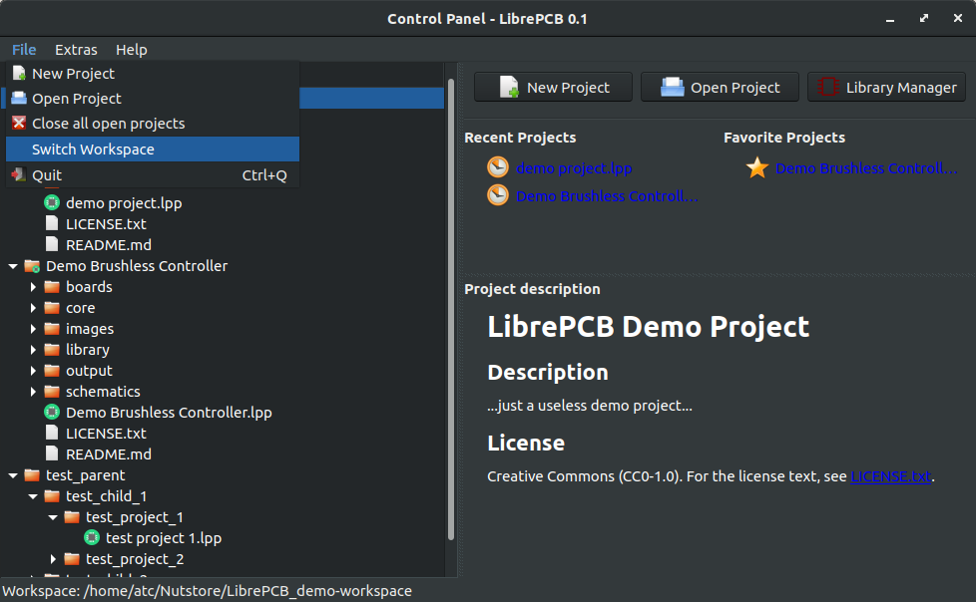The width and height of the screenshot is (976, 602).
Task: Expand the core folder
Action: coord(33,308)
